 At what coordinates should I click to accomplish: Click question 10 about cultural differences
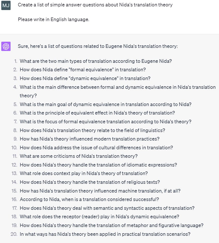click(x=96, y=147)
